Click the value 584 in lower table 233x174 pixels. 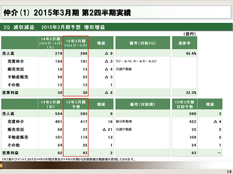(59, 114)
